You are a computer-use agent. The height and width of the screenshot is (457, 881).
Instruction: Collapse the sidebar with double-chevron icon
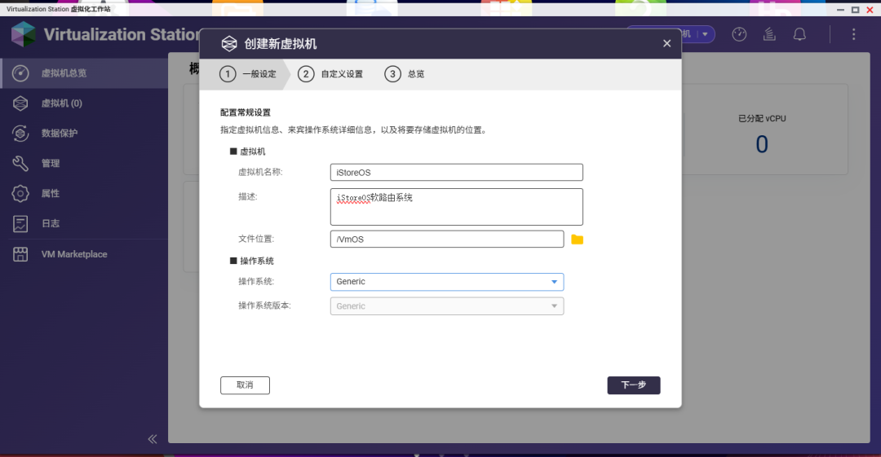pos(153,439)
